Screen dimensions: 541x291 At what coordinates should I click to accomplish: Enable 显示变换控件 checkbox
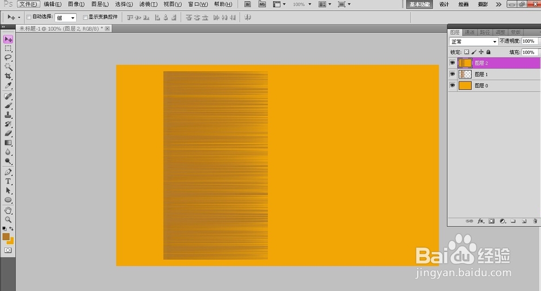click(x=85, y=17)
